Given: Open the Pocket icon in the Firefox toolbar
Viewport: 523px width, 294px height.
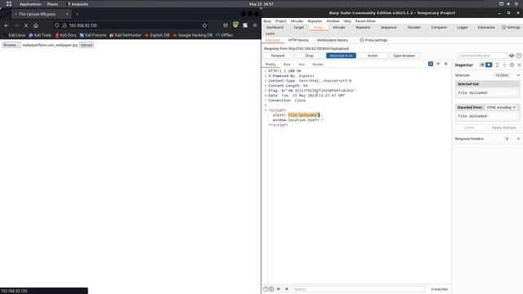Looking at the screenshot, I should click(226, 25).
